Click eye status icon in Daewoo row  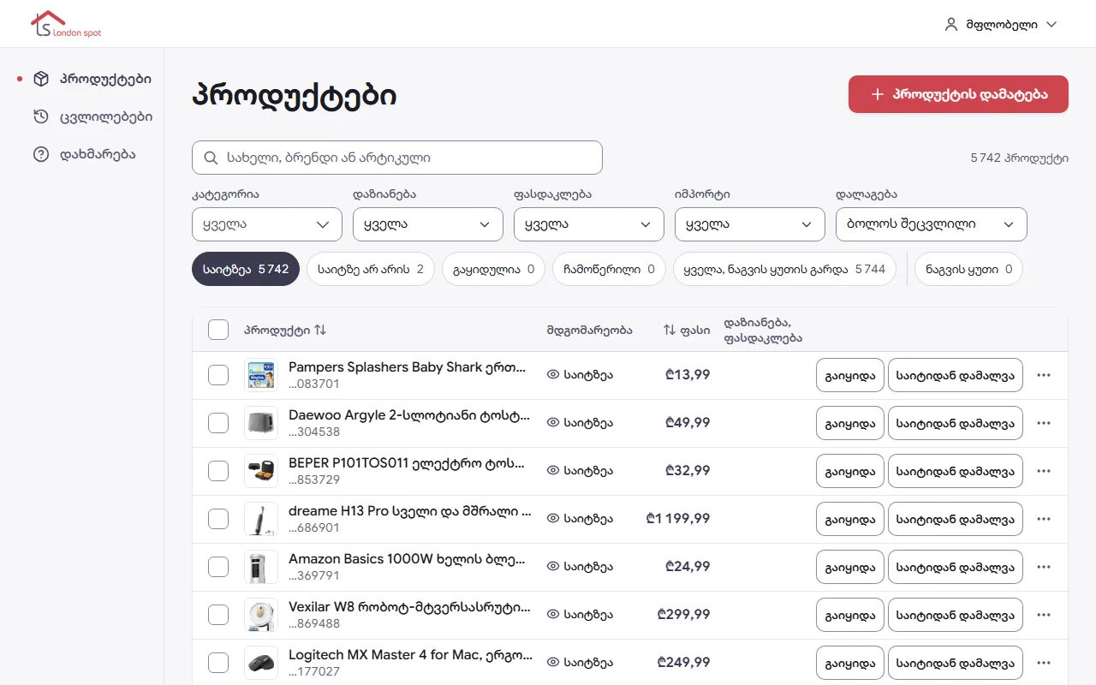(x=553, y=423)
